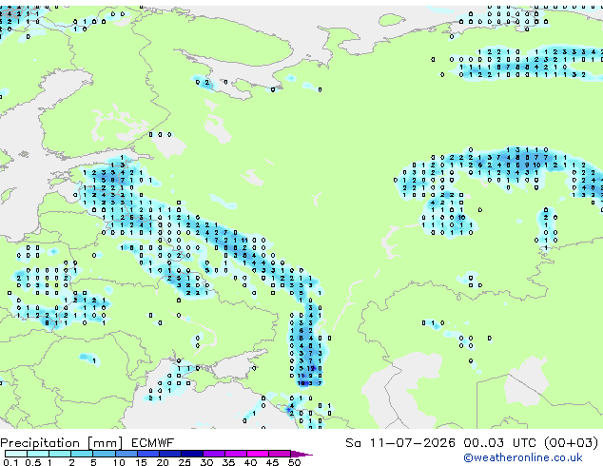
Task: Click the legend label '30'
Action: tap(206, 462)
